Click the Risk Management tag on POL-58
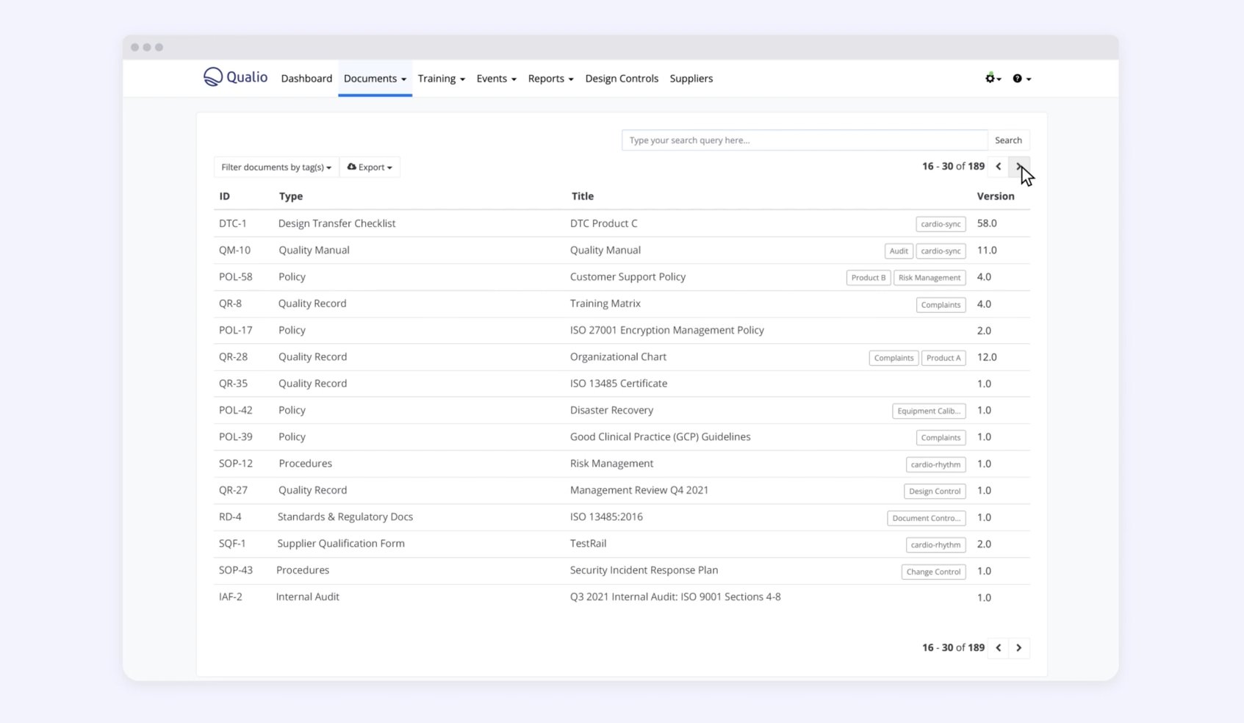Screen dimensions: 1244x723 coord(929,278)
